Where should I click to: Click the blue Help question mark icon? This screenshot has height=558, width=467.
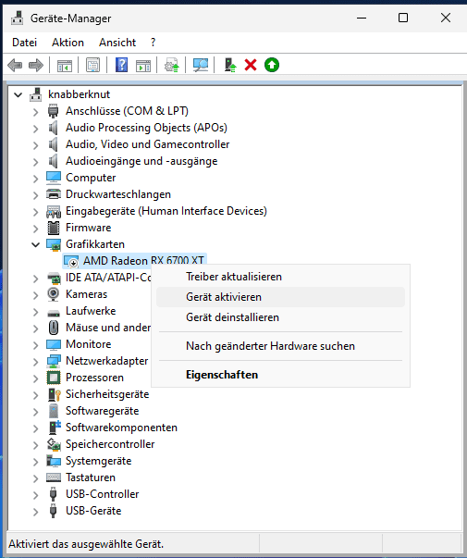(121, 65)
